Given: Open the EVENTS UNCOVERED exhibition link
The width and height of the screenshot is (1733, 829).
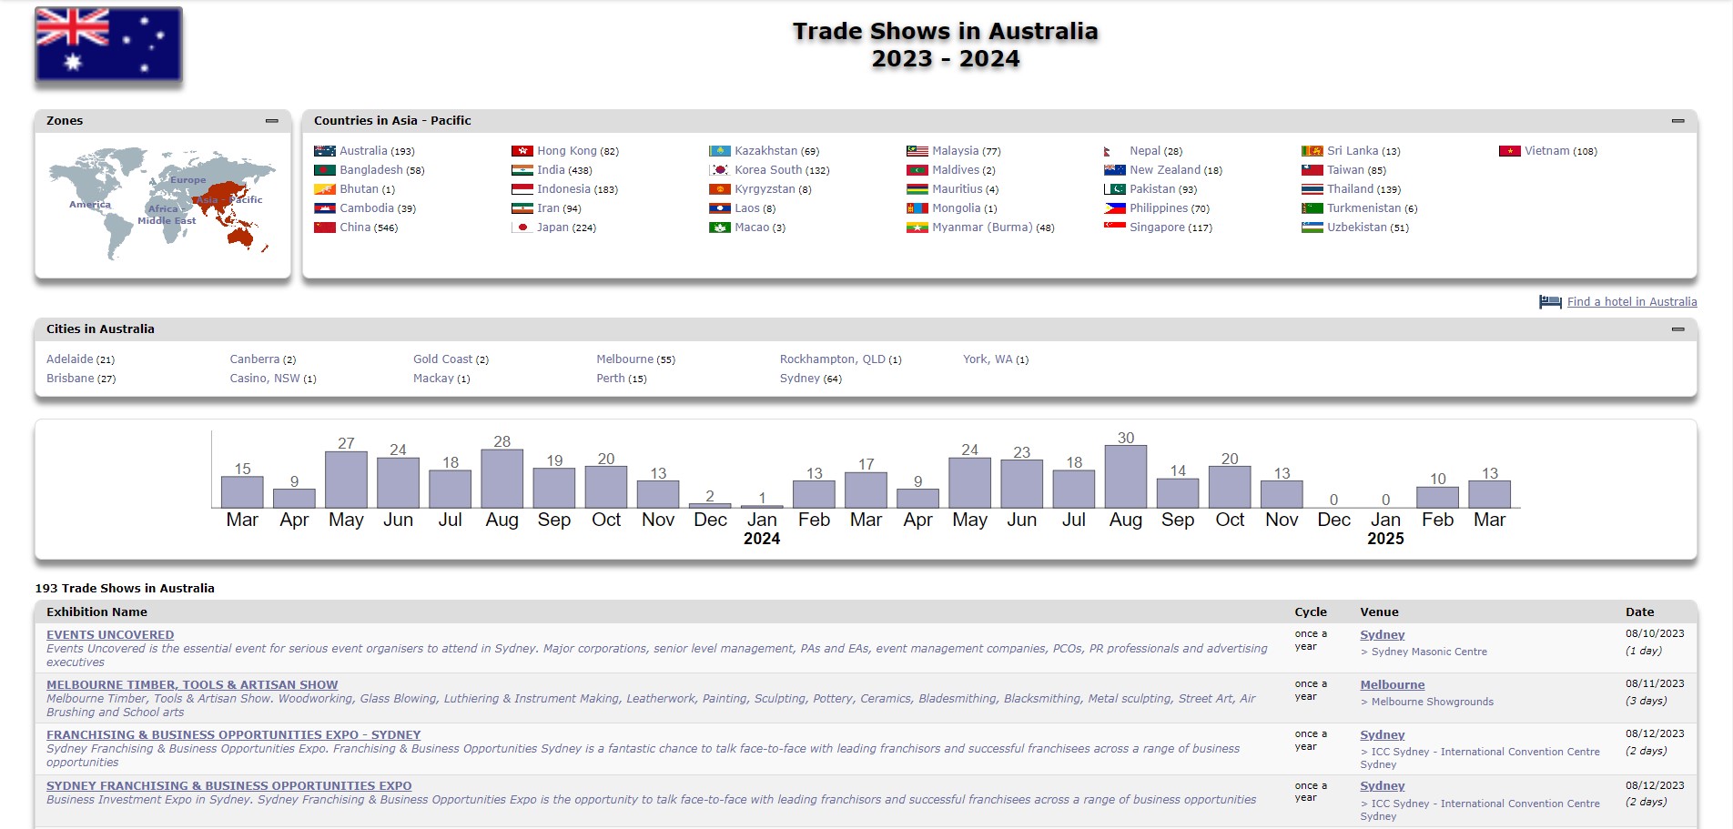Looking at the screenshot, I should 110,635.
